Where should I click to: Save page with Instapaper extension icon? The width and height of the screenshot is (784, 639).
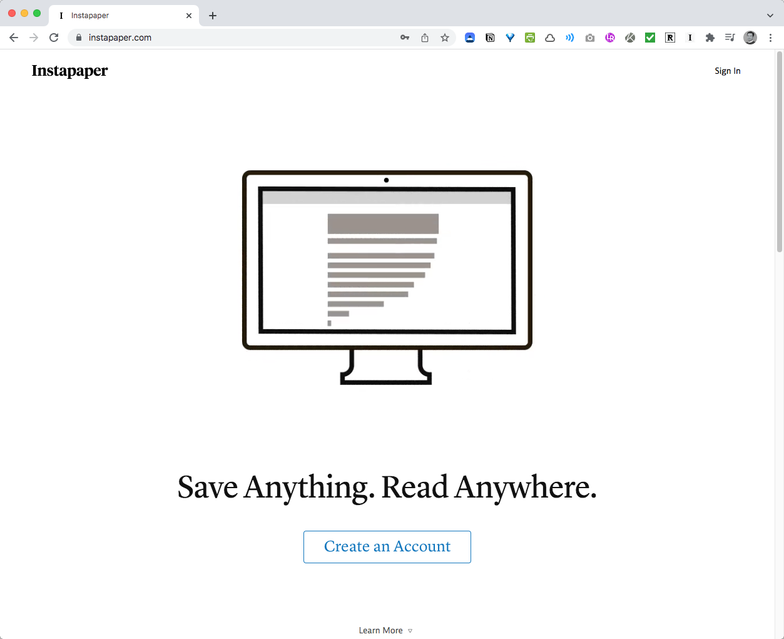690,38
